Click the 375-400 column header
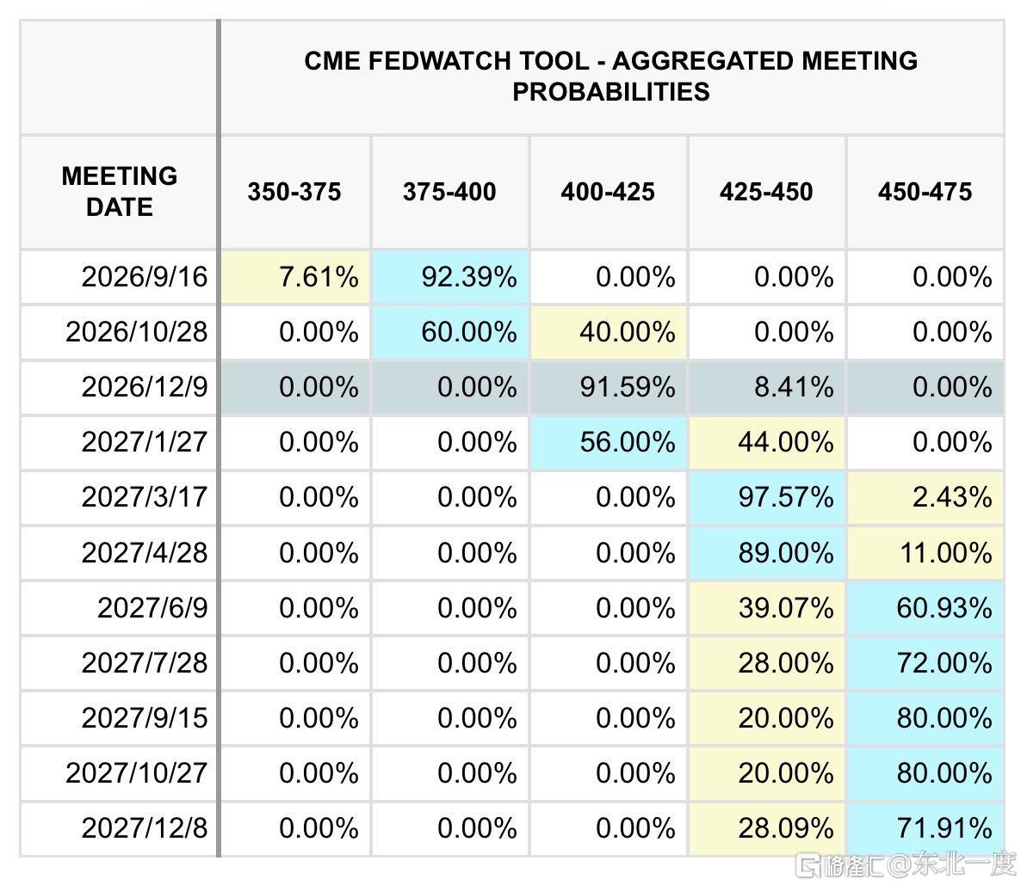Screen dimensions: 1021x885 click(x=450, y=192)
